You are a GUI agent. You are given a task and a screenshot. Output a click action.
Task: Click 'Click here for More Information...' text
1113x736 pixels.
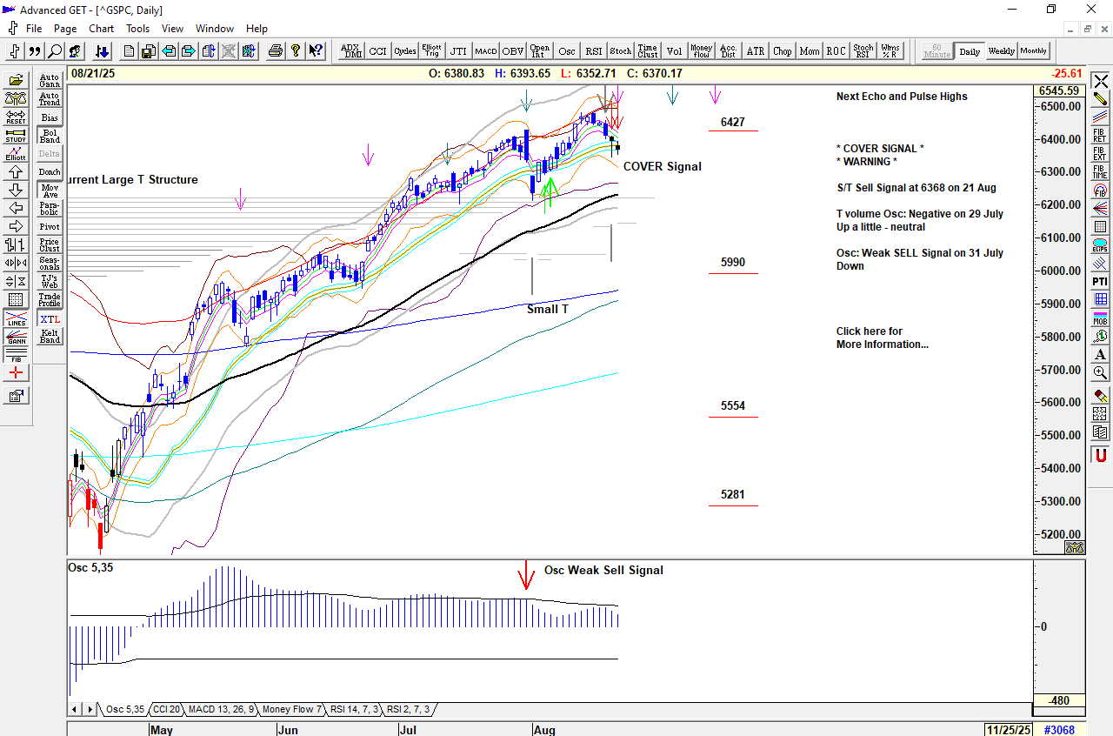point(882,338)
